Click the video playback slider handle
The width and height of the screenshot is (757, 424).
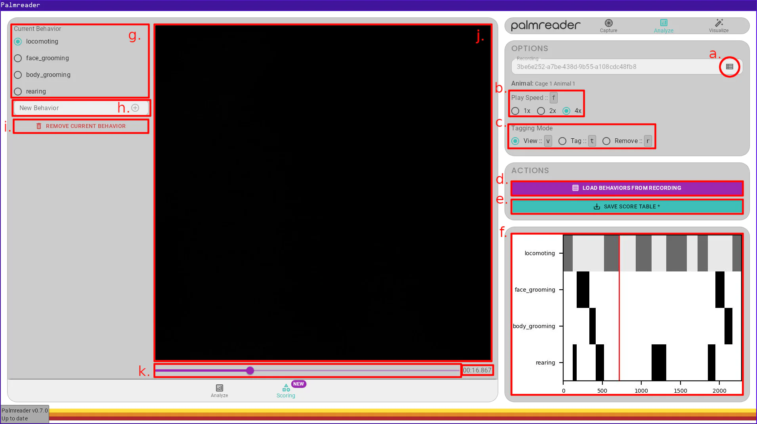tap(250, 371)
